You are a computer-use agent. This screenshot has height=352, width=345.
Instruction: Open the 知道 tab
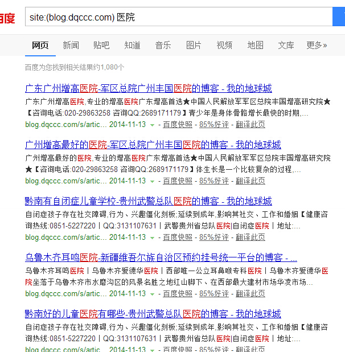click(x=132, y=46)
